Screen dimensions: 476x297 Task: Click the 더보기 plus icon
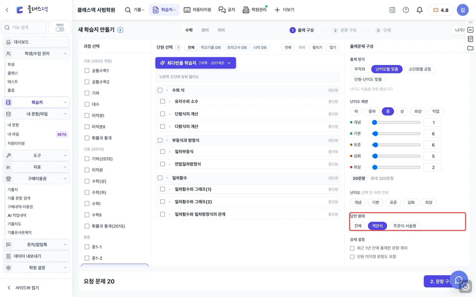tap(277, 10)
